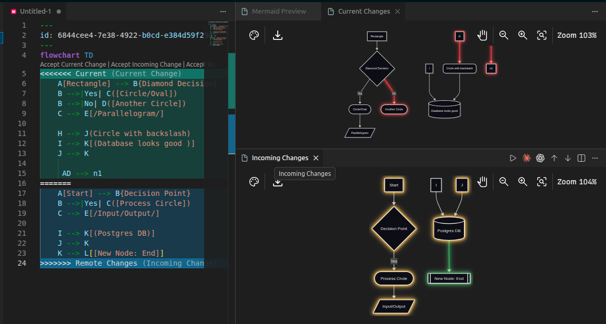The width and height of the screenshot is (606, 324).
Task: Run the preview using the play icon
Action: (513, 158)
